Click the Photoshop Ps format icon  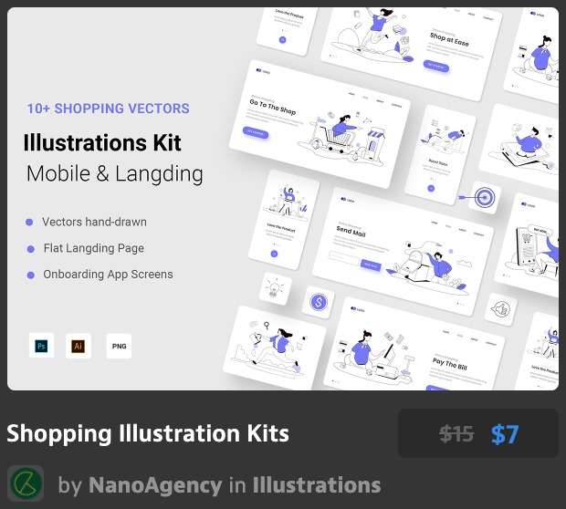(42, 346)
